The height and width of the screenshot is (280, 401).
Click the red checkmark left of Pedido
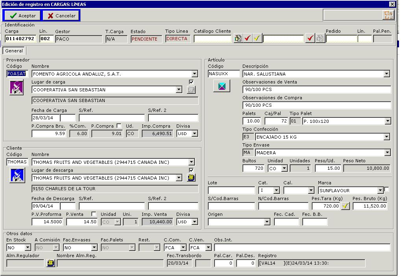[310, 39]
